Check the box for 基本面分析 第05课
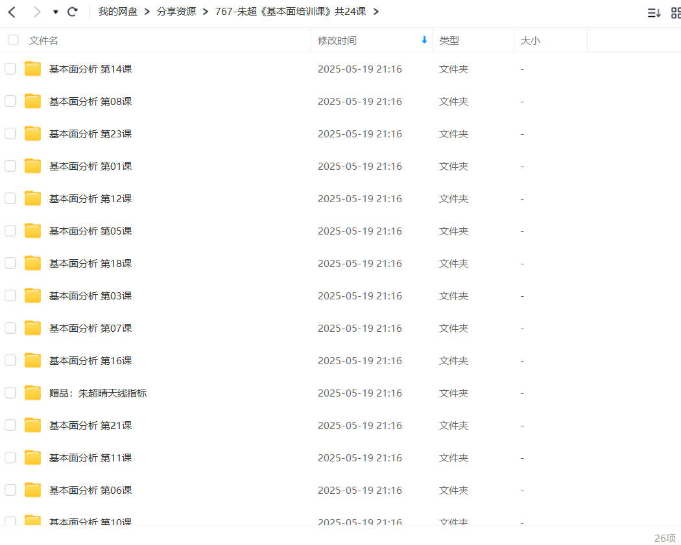The image size is (681, 545). [10, 231]
